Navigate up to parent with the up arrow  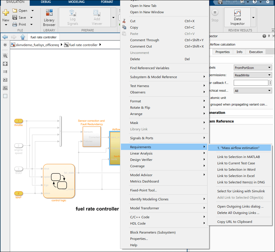click(x=23, y=37)
